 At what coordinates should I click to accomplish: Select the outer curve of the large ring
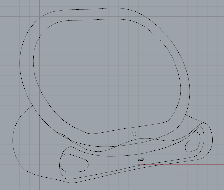pyautogui.click(x=20, y=64)
